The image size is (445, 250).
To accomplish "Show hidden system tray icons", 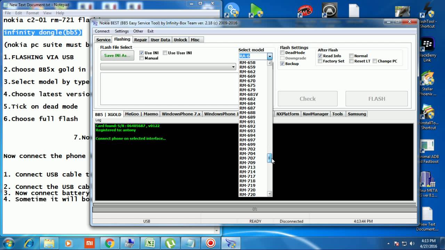I will click(x=389, y=243).
